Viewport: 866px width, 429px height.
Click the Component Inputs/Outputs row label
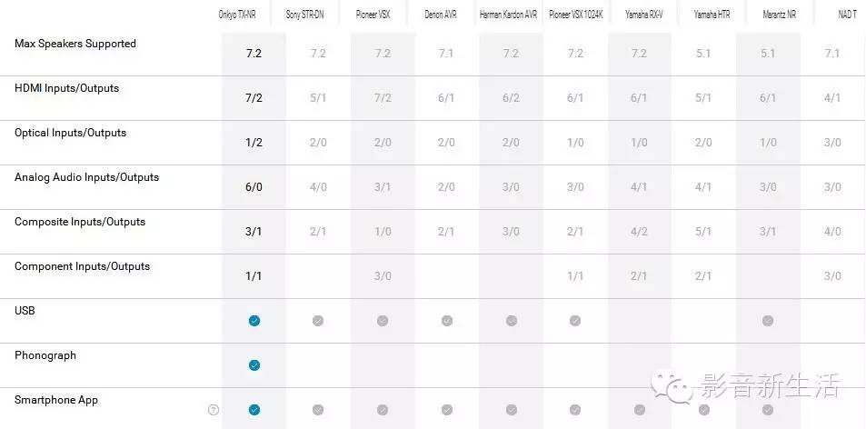(x=82, y=266)
